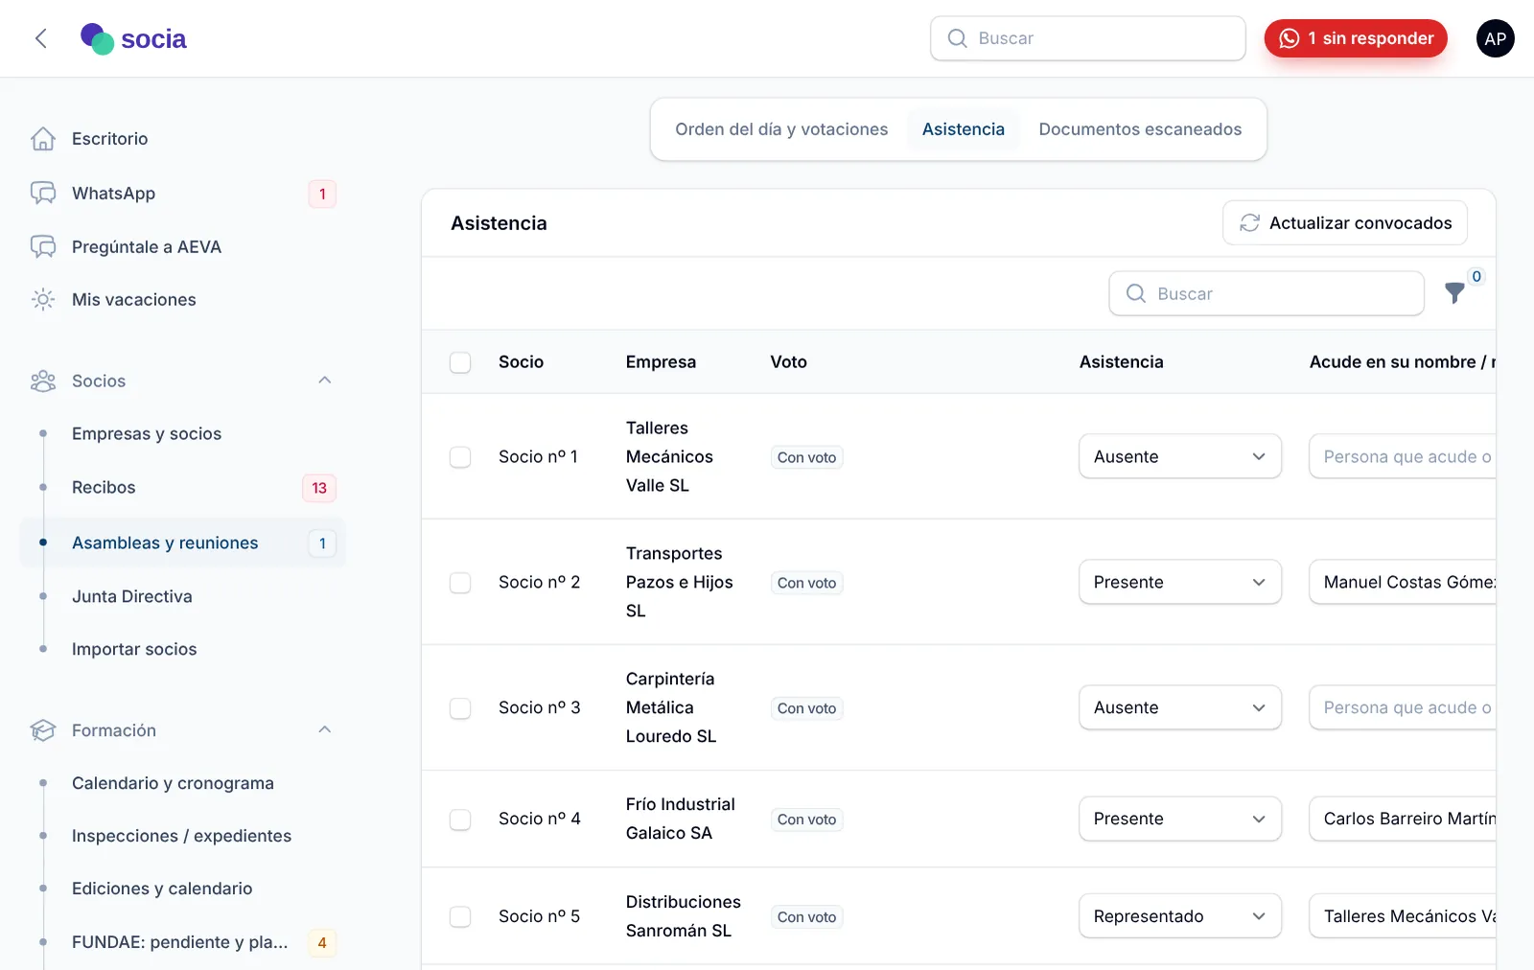This screenshot has width=1534, height=970.
Task: Click the top Buscar search field
Action: [1088, 38]
